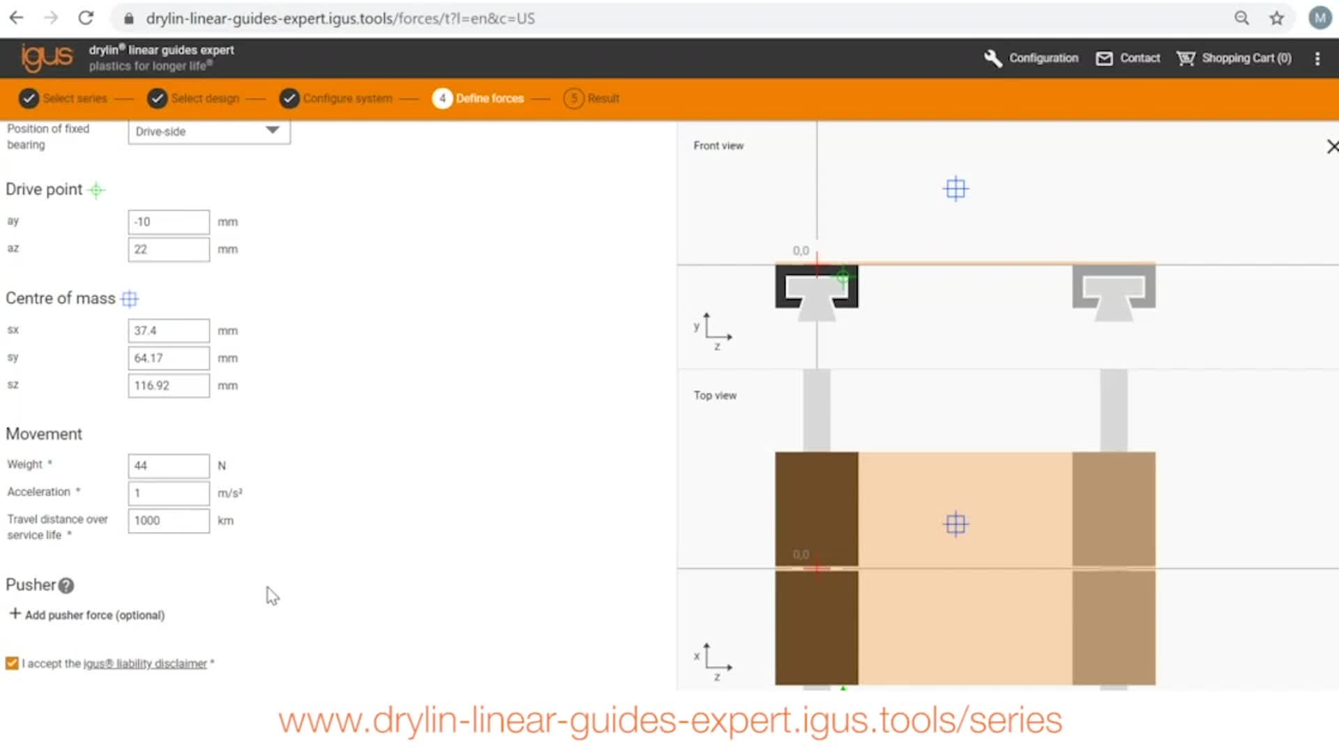1339x753 pixels.
Task: Select centre of mass marker in top view
Action: tap(955, 524)
